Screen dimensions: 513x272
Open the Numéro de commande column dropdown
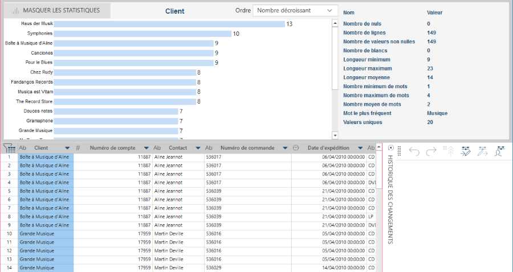click(x=284, y=148)
